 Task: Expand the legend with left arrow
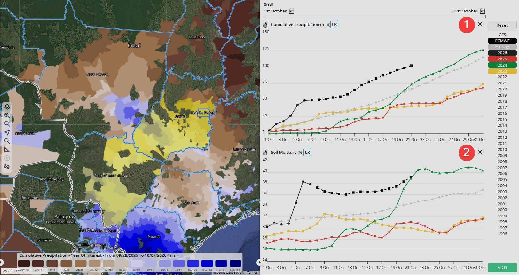(2, 263)
